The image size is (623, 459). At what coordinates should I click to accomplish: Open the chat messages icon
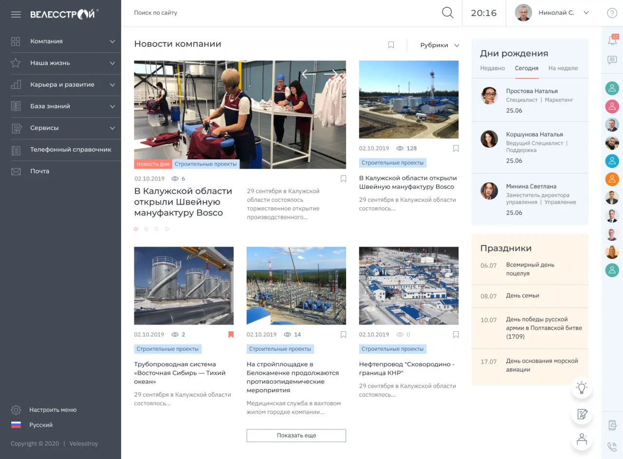click(612, 60)
